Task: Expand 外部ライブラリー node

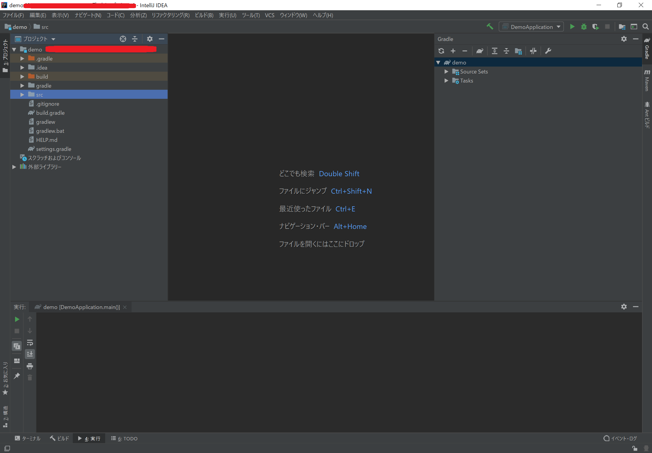Action: (x=14, y=167)
